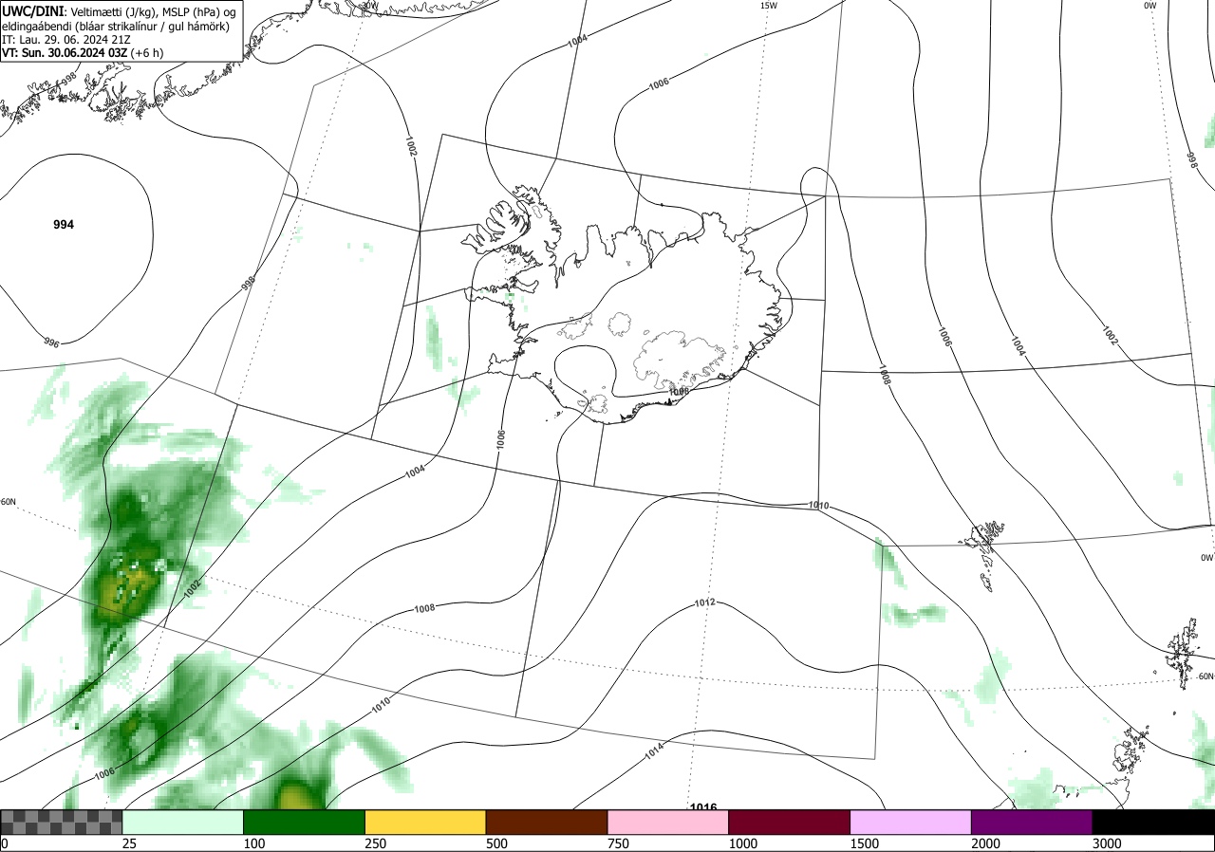
Task: Click the '1000' legend scale value
Action: pos(744,843)
